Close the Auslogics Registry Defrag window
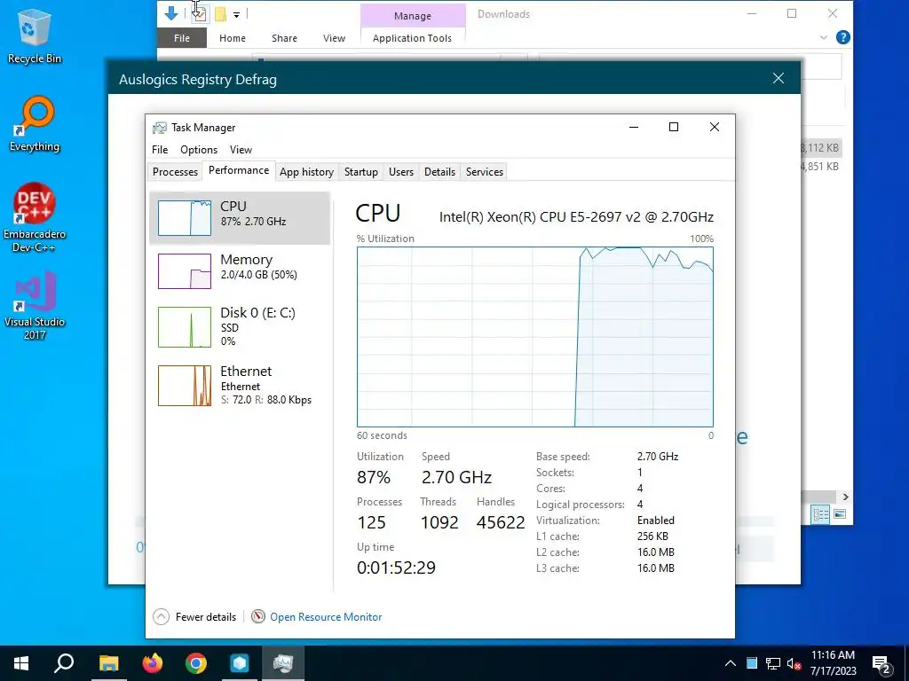Screen dimensions: 909x681 [778, 78]
